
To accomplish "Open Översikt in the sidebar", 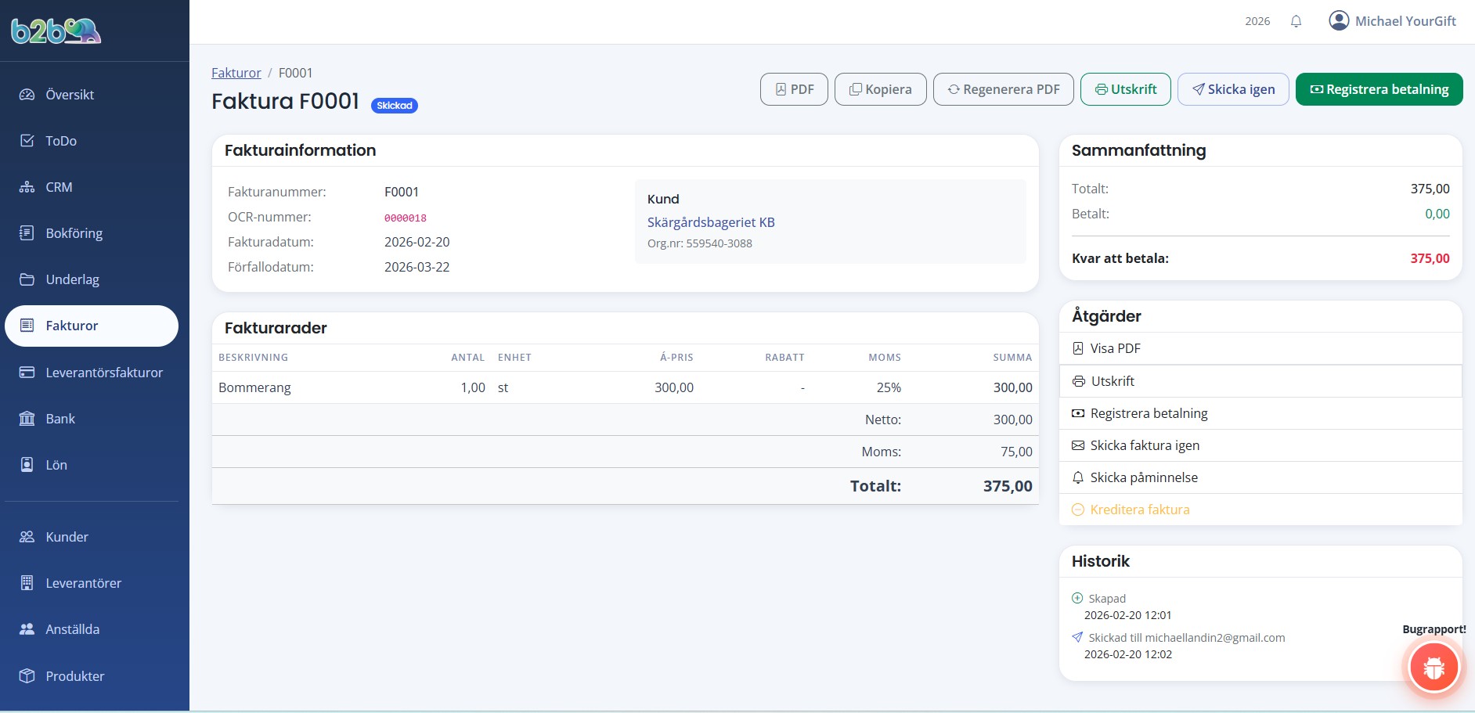I will [x=70, y=95].
